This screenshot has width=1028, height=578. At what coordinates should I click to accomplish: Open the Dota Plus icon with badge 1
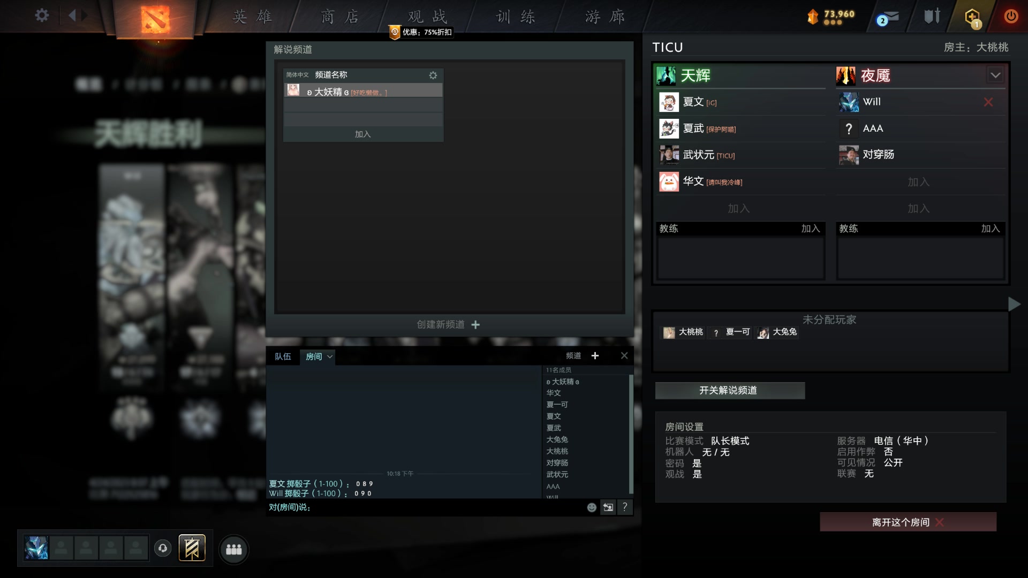(x=972, y=18)
